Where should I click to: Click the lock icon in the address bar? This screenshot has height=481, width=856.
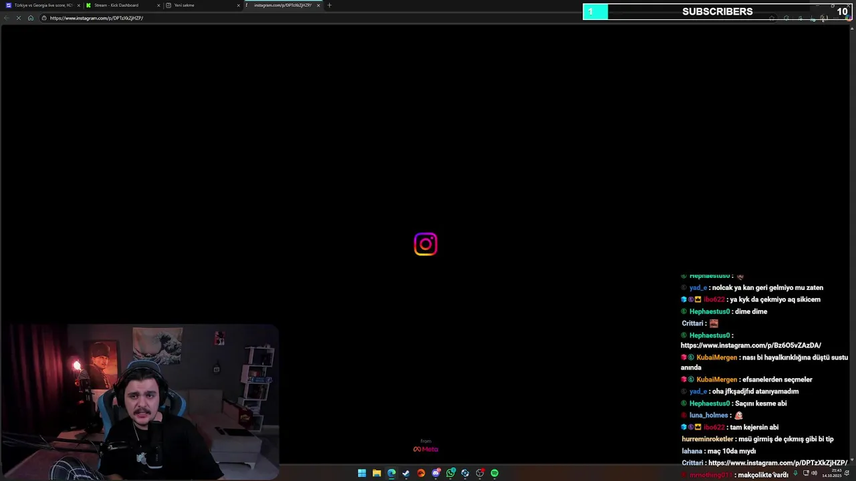(44, 18)
